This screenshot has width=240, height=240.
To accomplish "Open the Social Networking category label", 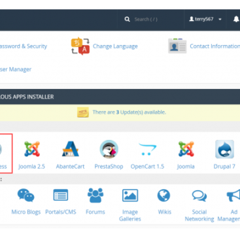I will [199, 215].
